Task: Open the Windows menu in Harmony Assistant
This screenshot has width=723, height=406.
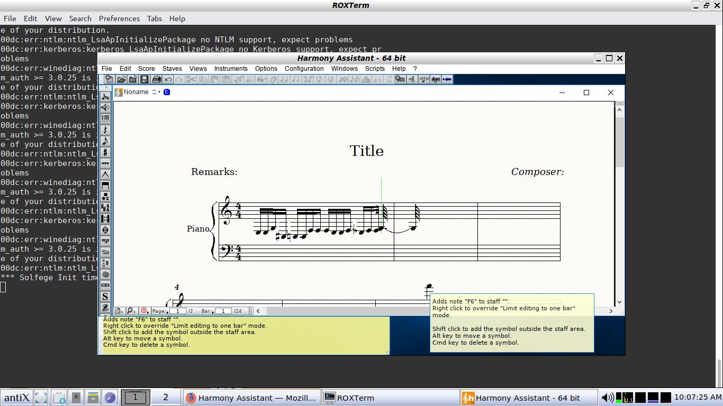Action: click(x=345, y=69)
